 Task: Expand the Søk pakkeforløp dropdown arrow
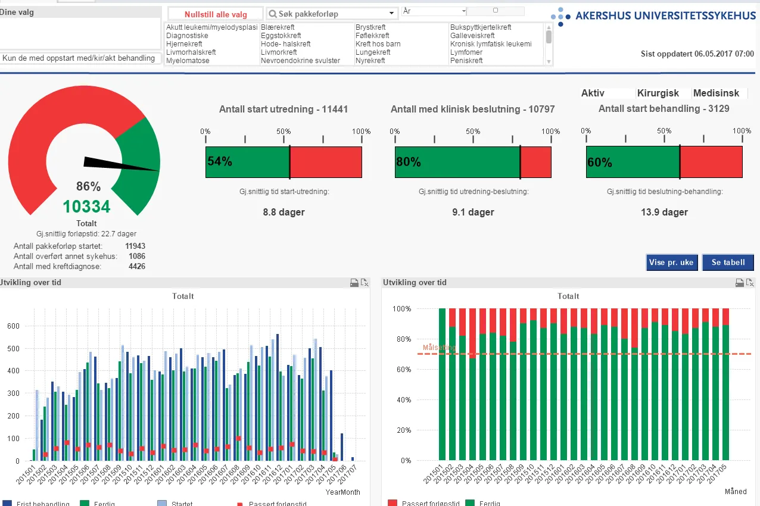[391, 14]
